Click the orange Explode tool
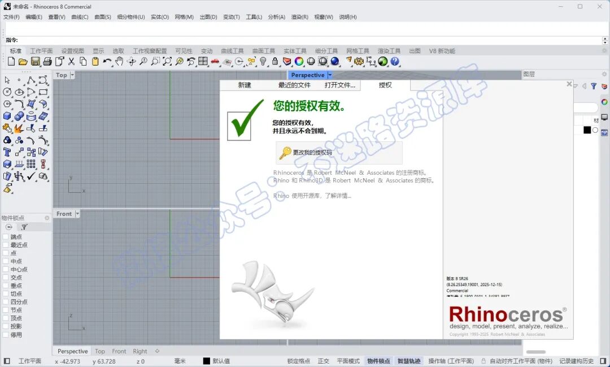 pos(19,128)
